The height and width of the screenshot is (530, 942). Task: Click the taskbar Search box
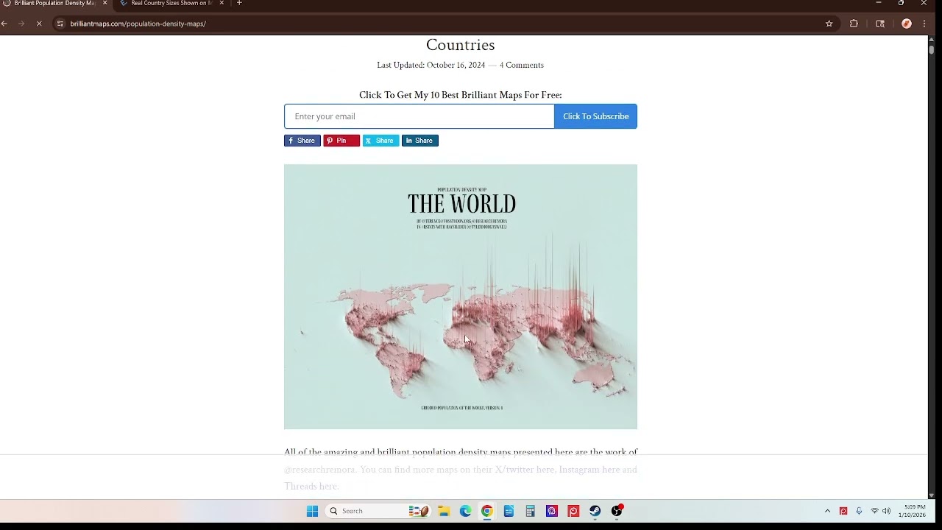378,511
